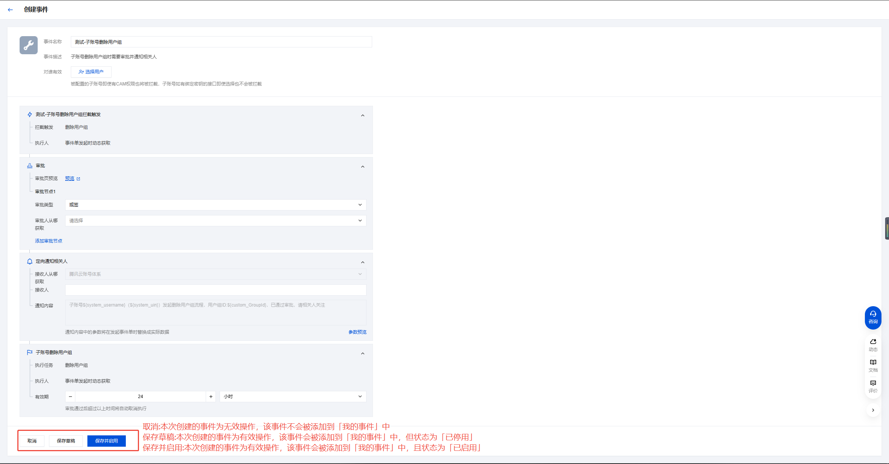889x464 pixels.
Task: Decrease 有效期 with the minus button
Action: pyautogui.click(x=70, y=397)
